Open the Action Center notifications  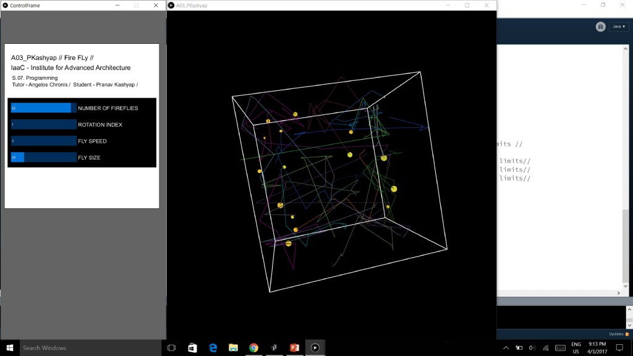tap(620, 348)
